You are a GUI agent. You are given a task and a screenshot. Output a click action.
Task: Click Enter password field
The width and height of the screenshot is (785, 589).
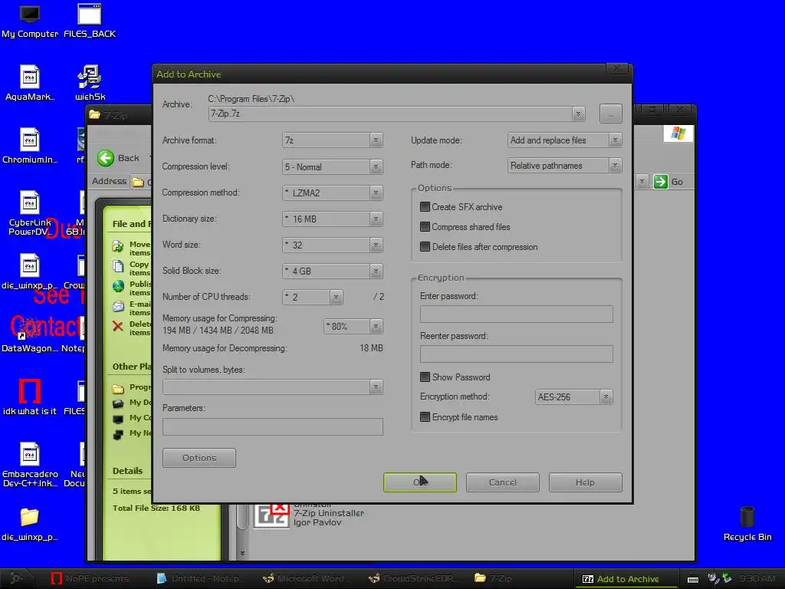[516, 314]
